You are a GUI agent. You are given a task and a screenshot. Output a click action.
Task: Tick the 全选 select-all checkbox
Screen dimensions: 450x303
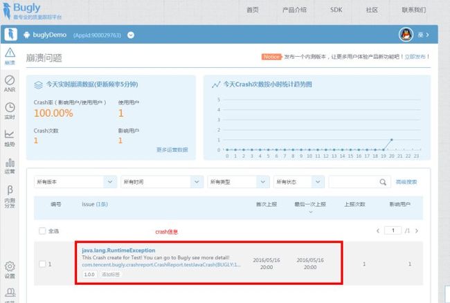42,231
